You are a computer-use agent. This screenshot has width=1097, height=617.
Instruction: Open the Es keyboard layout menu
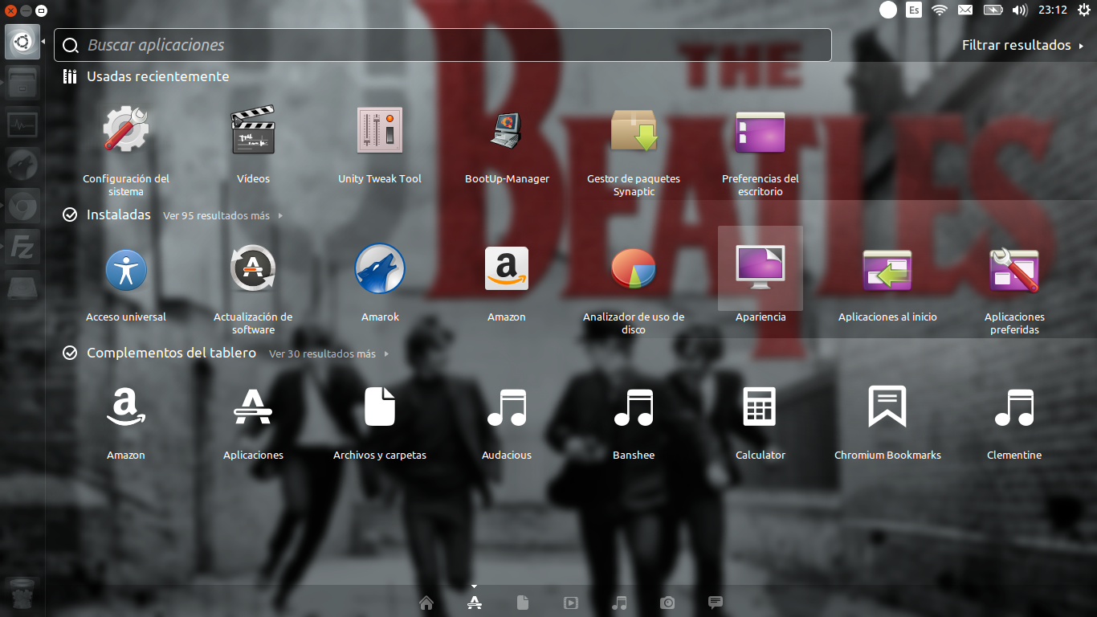pos(914,10)
